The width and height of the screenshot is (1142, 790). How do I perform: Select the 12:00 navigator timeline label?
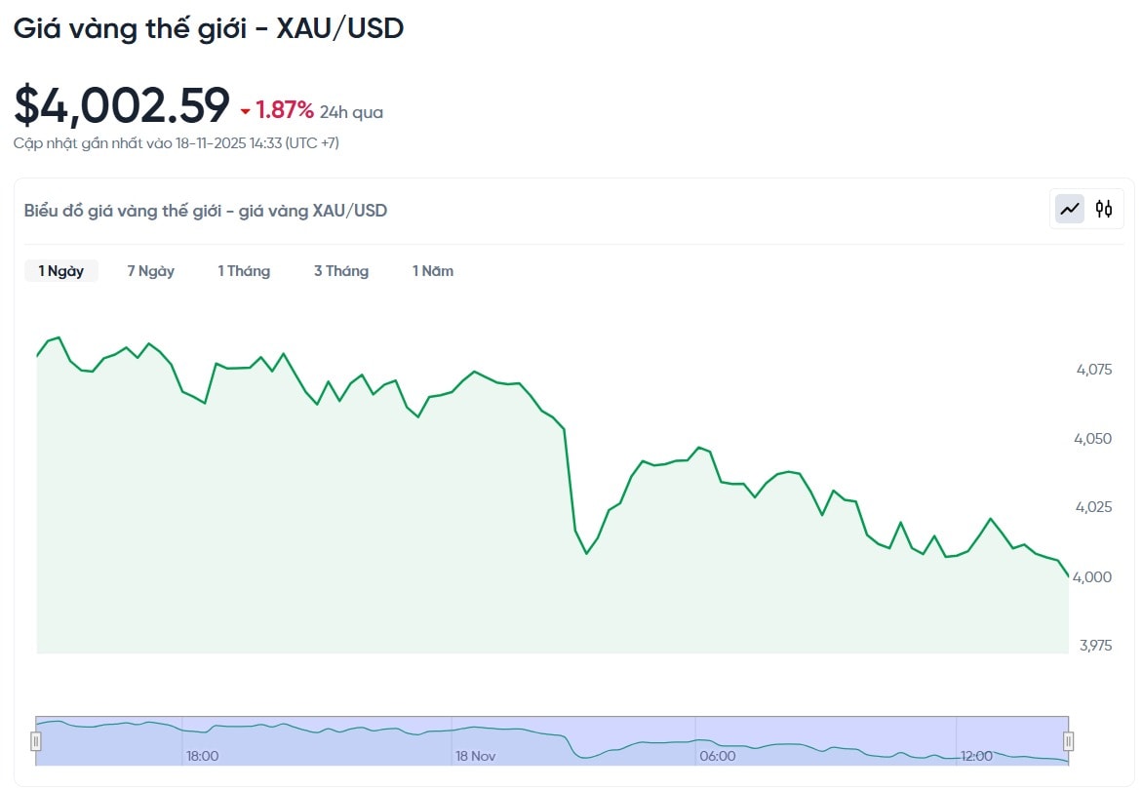coord(976,756)
